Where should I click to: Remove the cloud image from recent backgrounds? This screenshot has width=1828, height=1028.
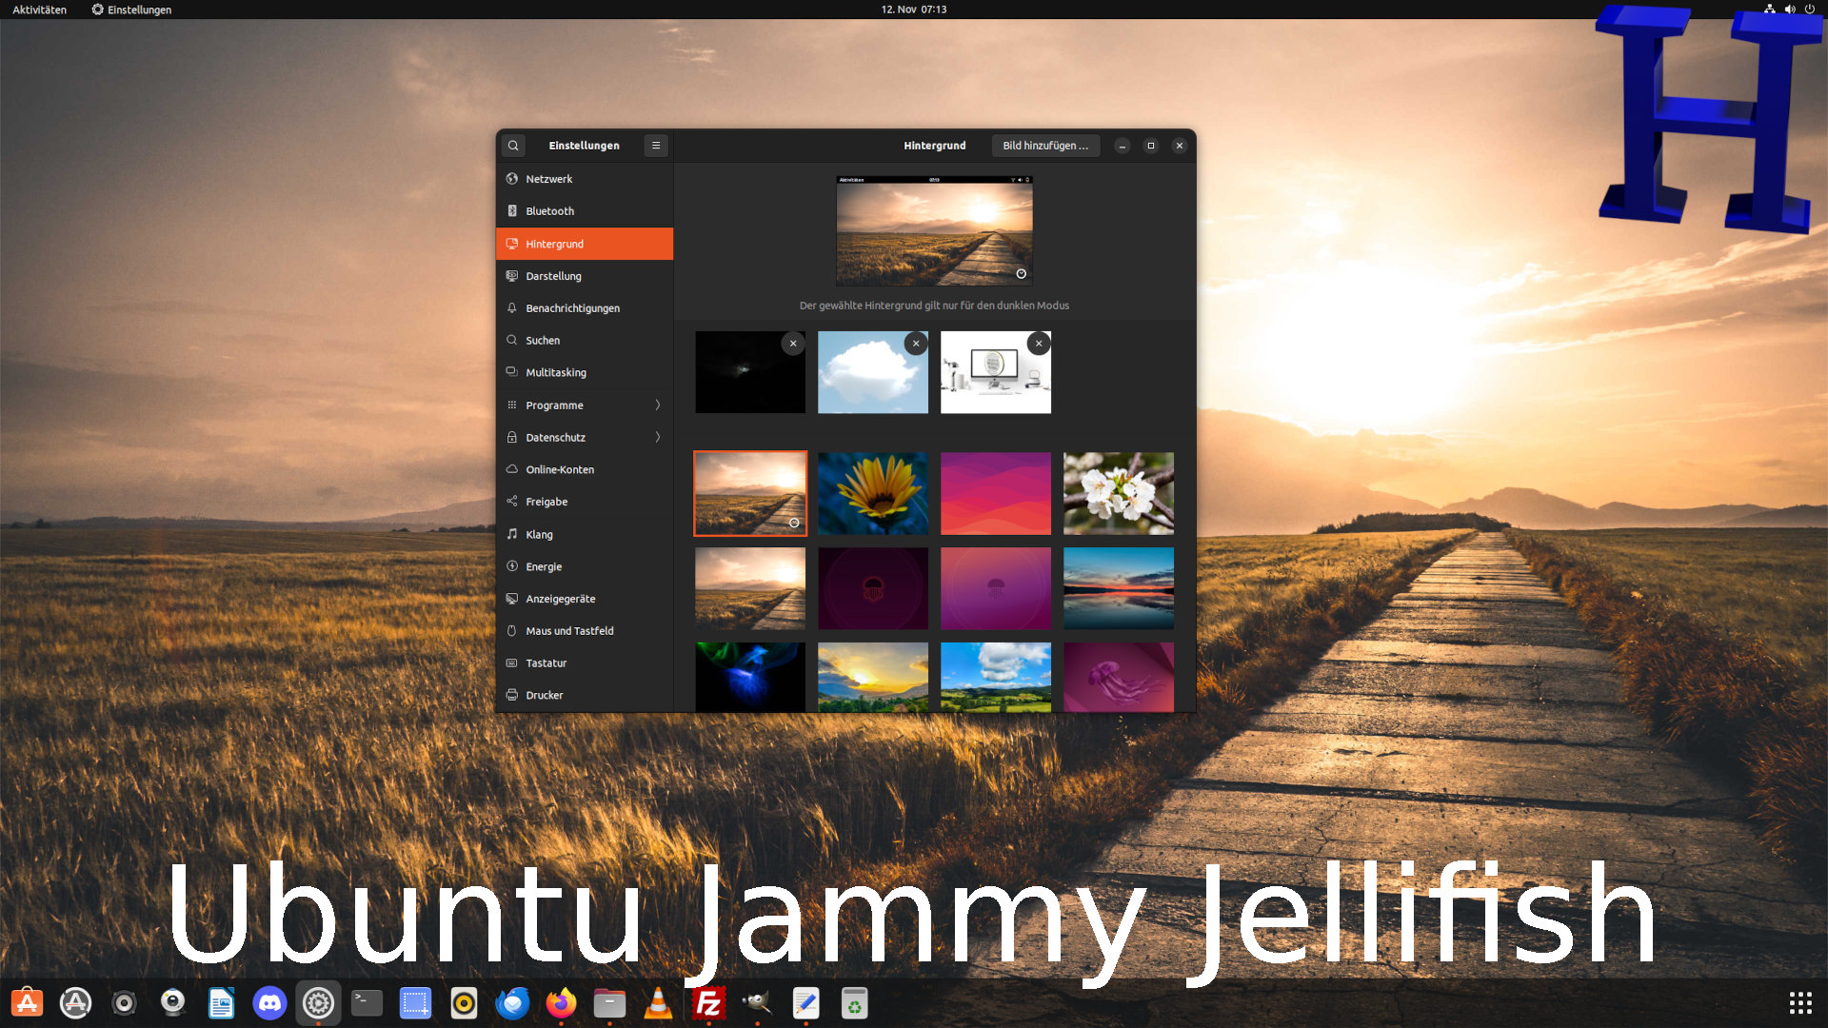915,343
